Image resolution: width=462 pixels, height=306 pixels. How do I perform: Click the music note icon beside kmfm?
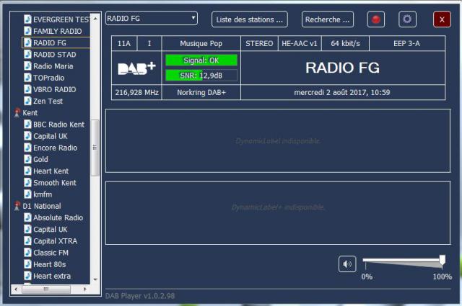[27, 194]
